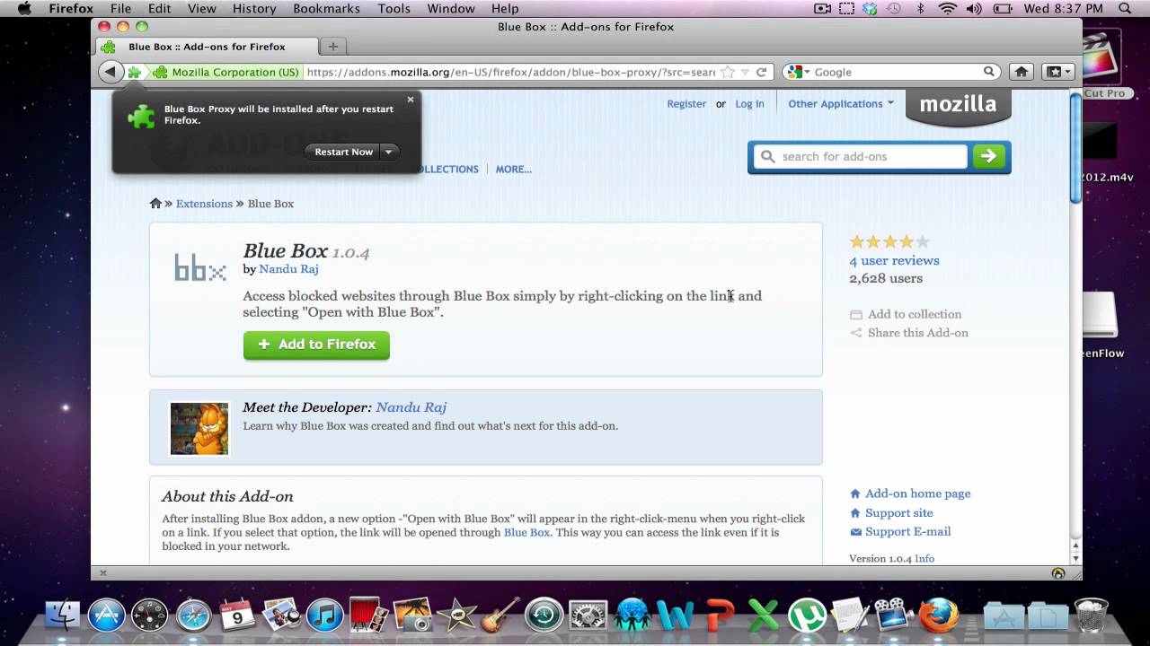Open the 4 user reviews link
Image resolution: width=1150 pixels, height=646 pixels.
click(x=894, y=260)
